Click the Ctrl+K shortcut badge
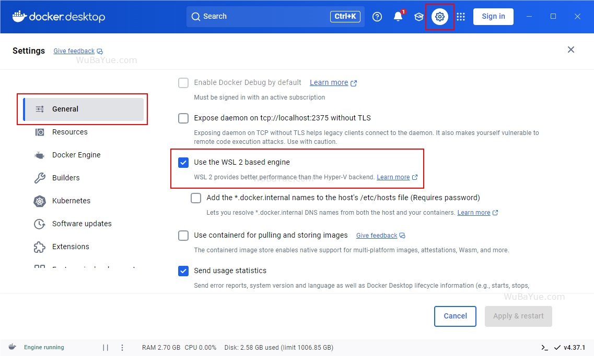The height and width of the screenshot is (356, 594). pyautogui.click(x=345, y=17)
